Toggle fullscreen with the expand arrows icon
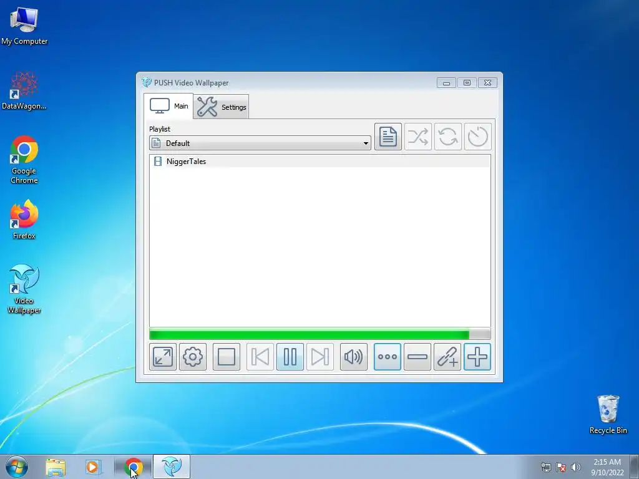The height and width of the screenshot is (479, 639). point(163,357)
